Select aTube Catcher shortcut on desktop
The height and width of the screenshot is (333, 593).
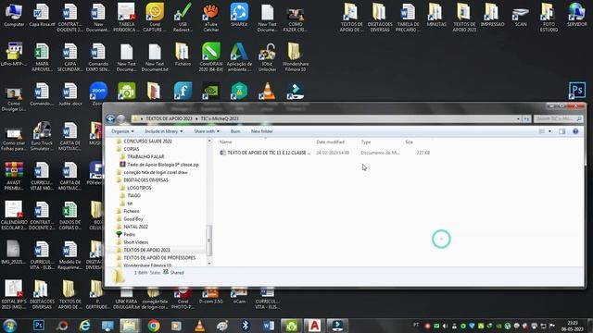211,18
